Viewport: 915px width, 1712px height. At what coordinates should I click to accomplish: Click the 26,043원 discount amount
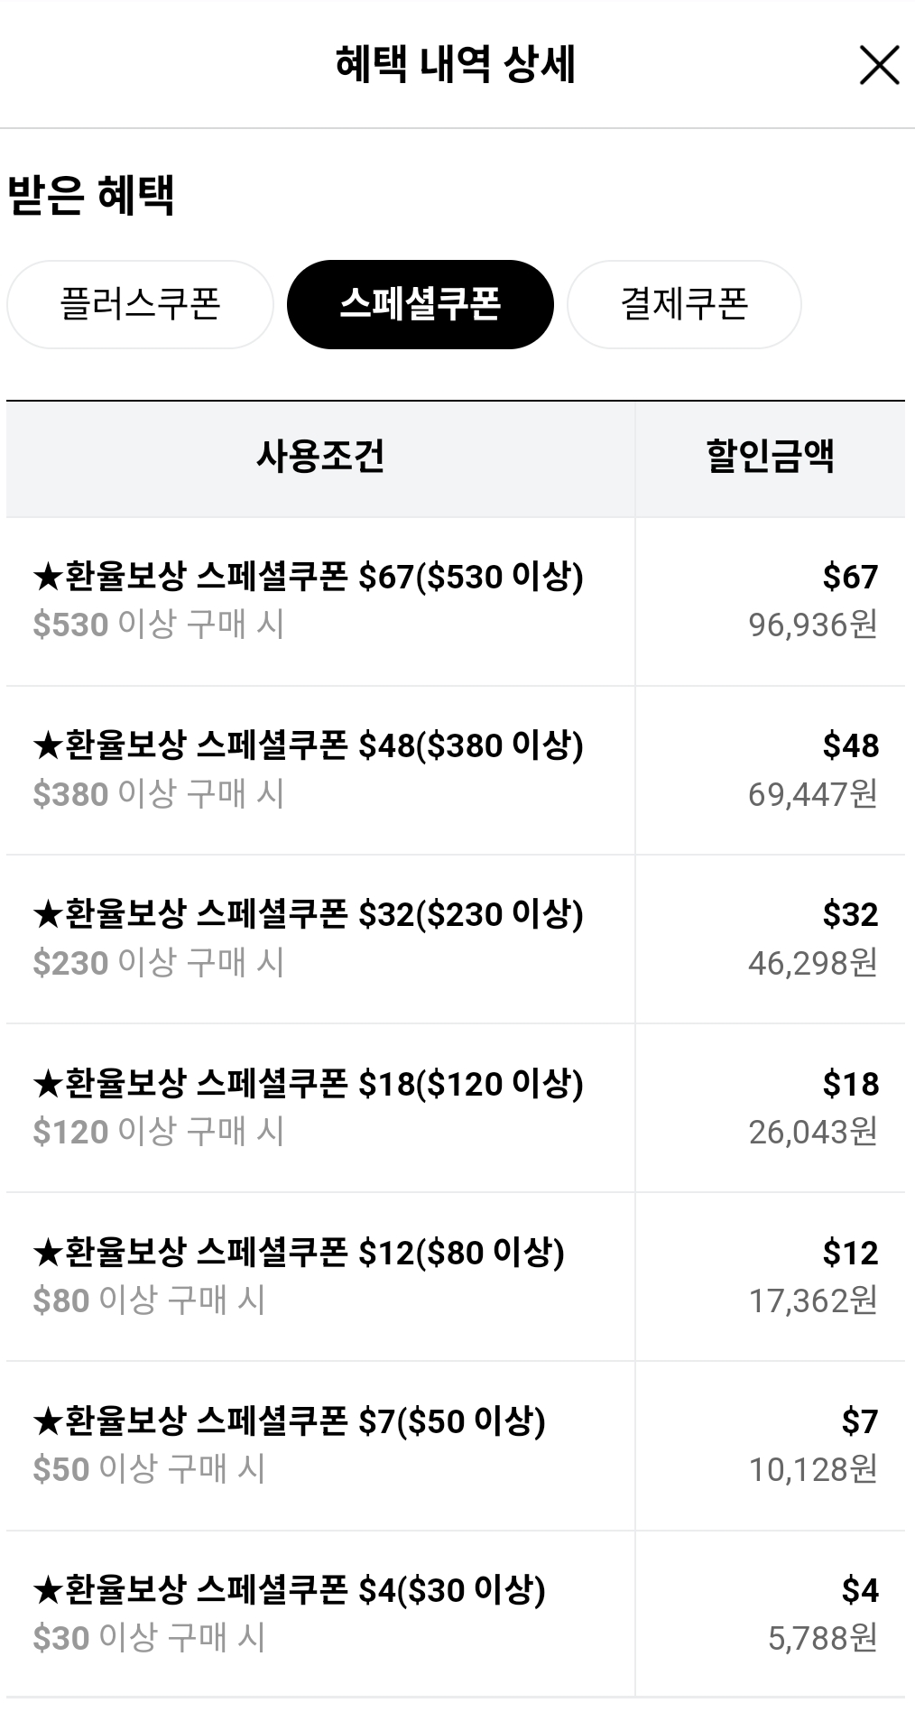(812, 1132)
